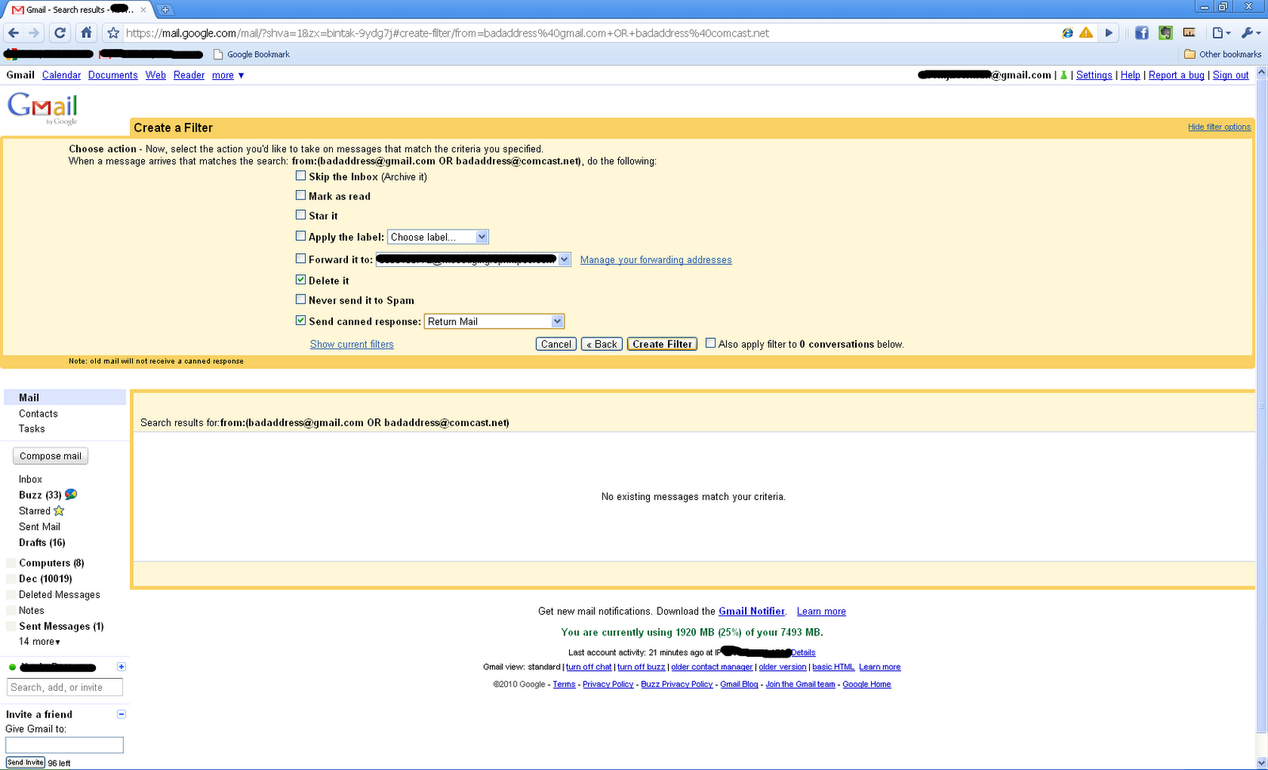Open Manage your forwarding addresses

point(655,259)
